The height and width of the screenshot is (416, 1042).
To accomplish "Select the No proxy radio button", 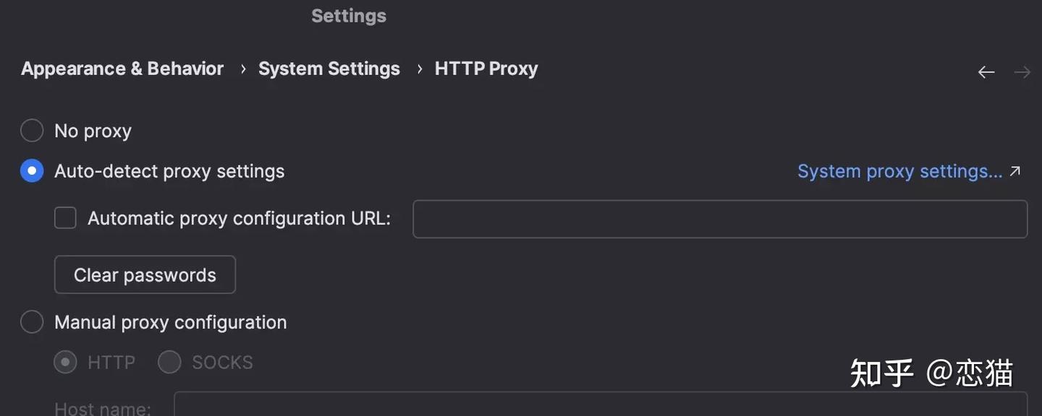I will (32, 130).
